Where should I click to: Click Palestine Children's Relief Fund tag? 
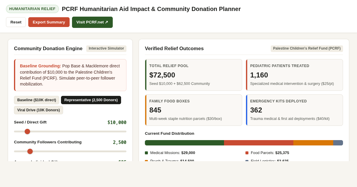pos(307,48)
